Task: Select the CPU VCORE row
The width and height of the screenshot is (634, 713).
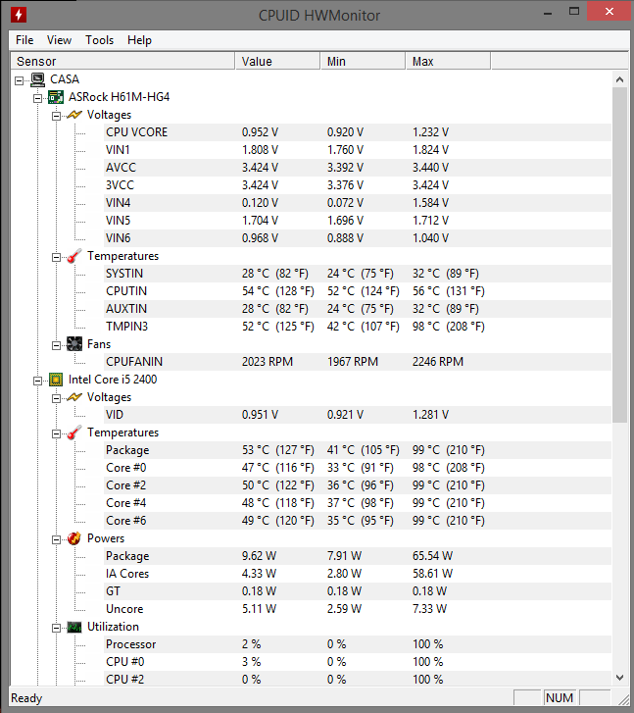Action: (x=311, y=132)
